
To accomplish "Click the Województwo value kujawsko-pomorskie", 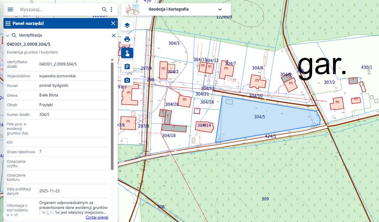I will click(x=57, y=76).
